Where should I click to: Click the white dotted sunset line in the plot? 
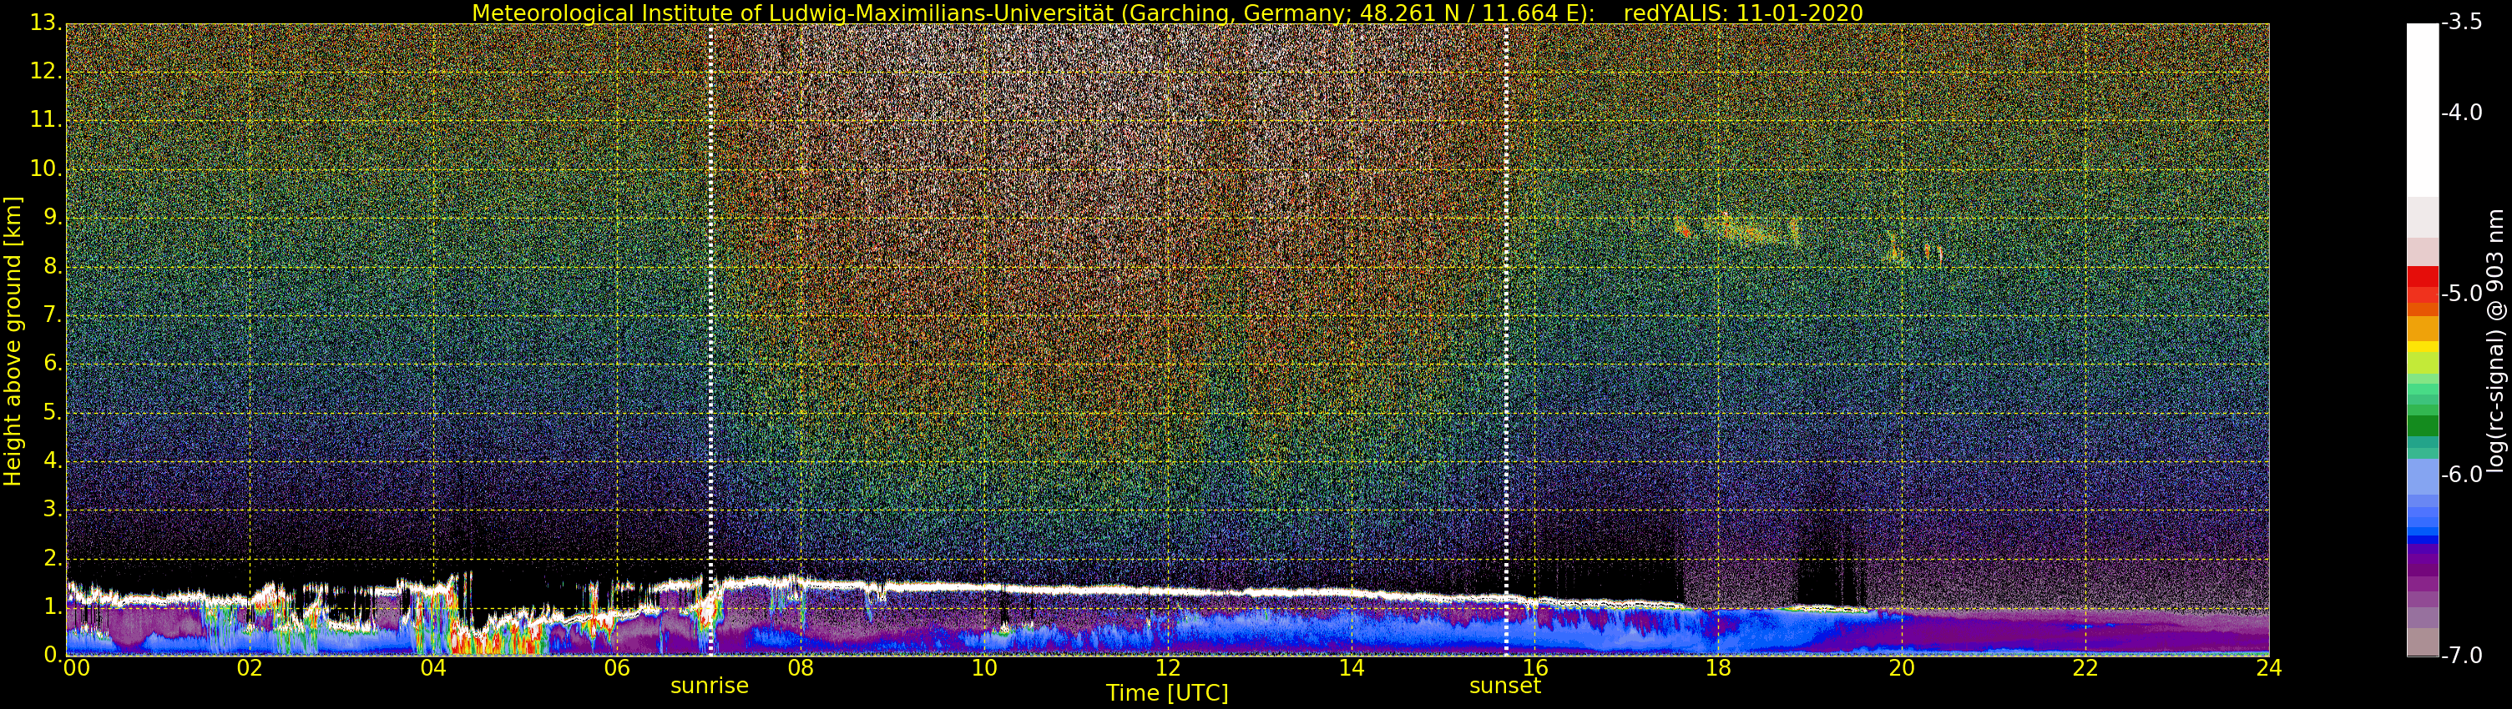[x=1506, y=339]
